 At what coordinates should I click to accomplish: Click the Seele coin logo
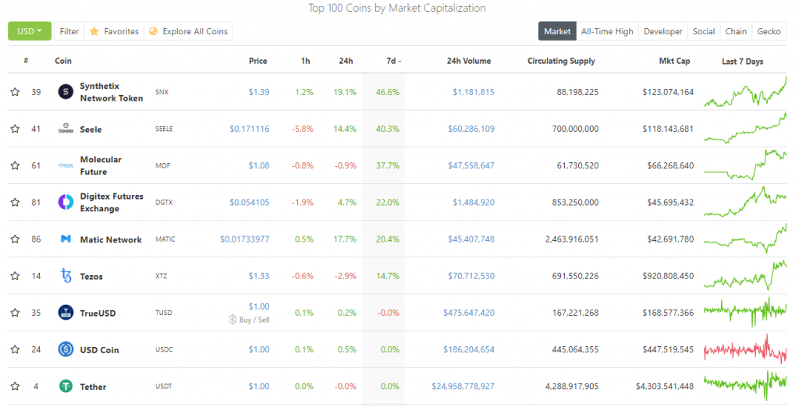66,129
